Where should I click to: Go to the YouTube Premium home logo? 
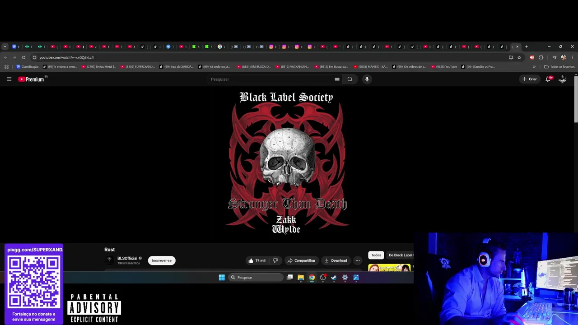coord(31,79)
